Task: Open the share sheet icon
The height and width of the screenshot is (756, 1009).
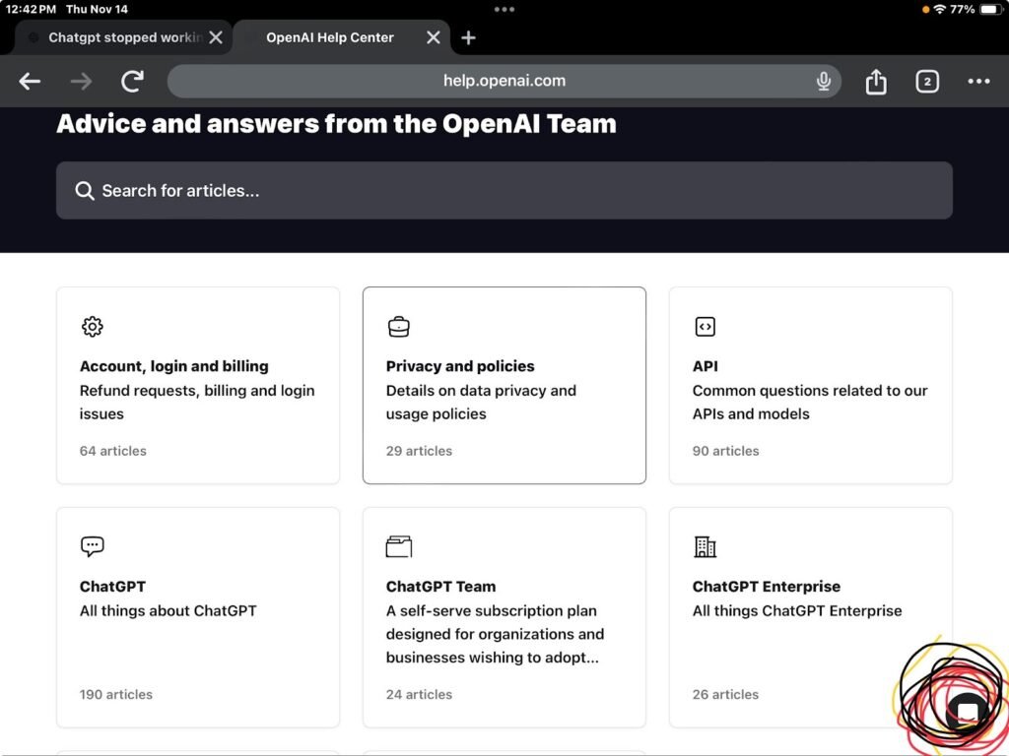Action: tap(876, 82)
